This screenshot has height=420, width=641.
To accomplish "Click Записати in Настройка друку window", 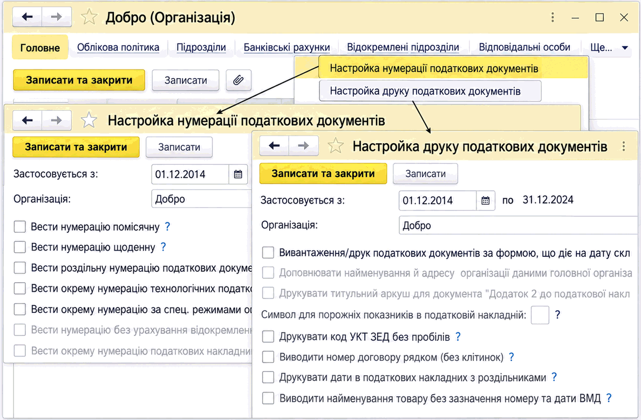I will [425, 174].
